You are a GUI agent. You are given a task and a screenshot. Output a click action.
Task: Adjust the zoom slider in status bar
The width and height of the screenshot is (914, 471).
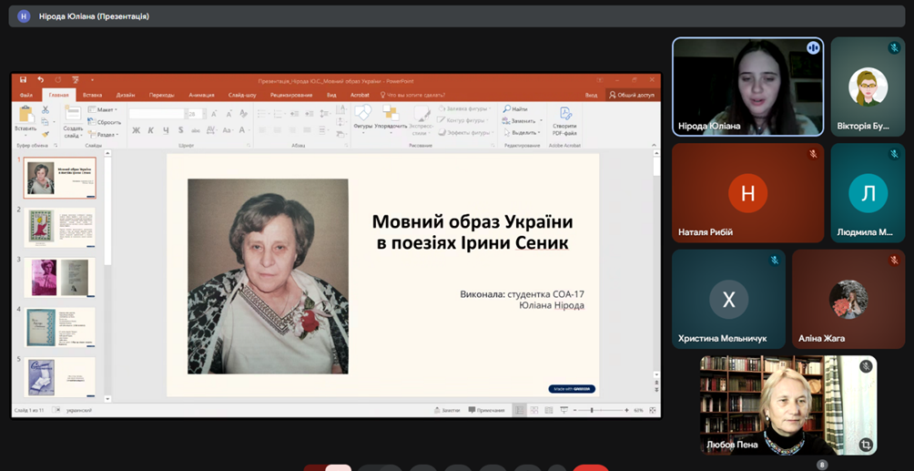tap(593, 410)
